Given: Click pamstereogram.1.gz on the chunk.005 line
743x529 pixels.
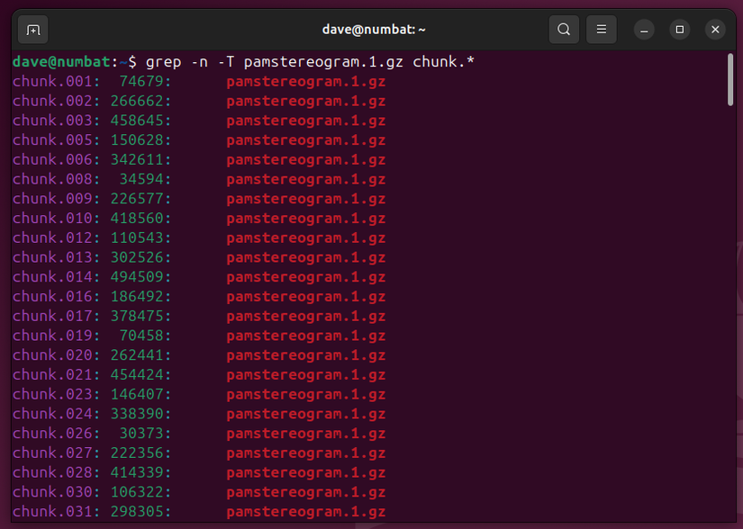Looking at the screenshot, I should (305, 139).
